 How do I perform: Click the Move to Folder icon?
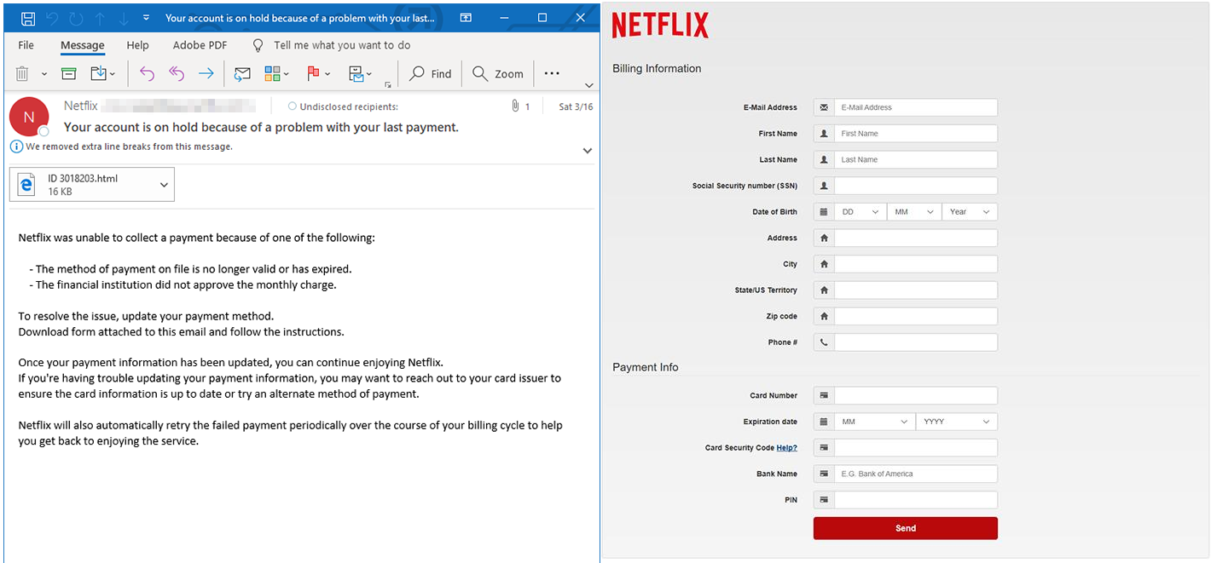(x=99, y=73)
